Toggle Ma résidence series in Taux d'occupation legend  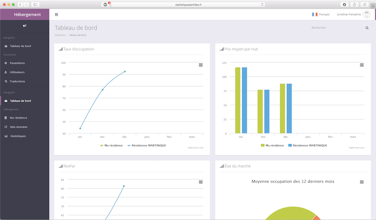(111, 146)
